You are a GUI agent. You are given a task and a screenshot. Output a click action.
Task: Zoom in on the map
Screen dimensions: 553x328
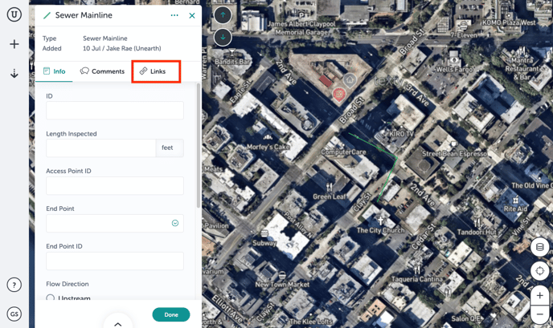click(539, 296)
